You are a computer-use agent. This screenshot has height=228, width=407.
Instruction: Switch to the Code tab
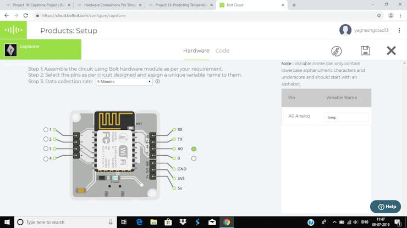pyautogui.click(x=222, y=51)
